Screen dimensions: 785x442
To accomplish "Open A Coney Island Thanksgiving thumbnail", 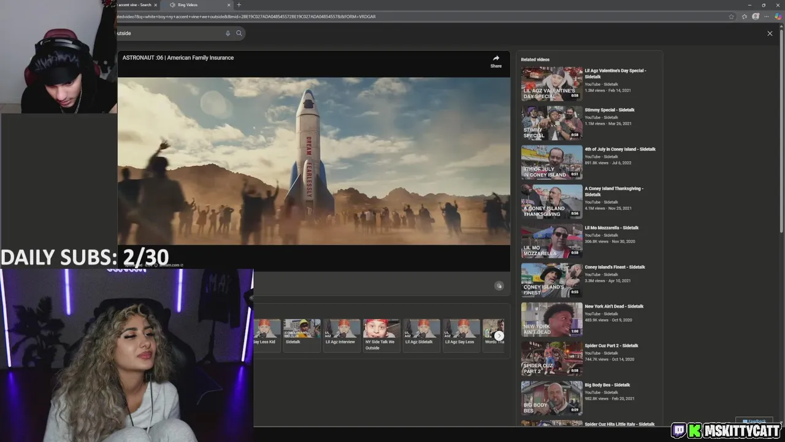I will tap(552, 201).
